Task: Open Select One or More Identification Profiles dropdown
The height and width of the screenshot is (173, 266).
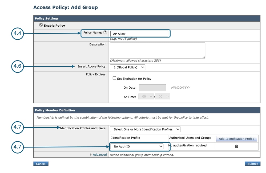Action: 145,129
